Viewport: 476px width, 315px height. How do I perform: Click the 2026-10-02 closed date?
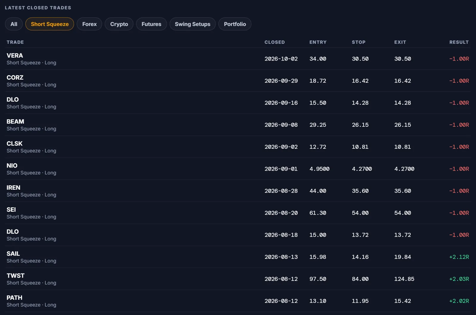(281, 59)
